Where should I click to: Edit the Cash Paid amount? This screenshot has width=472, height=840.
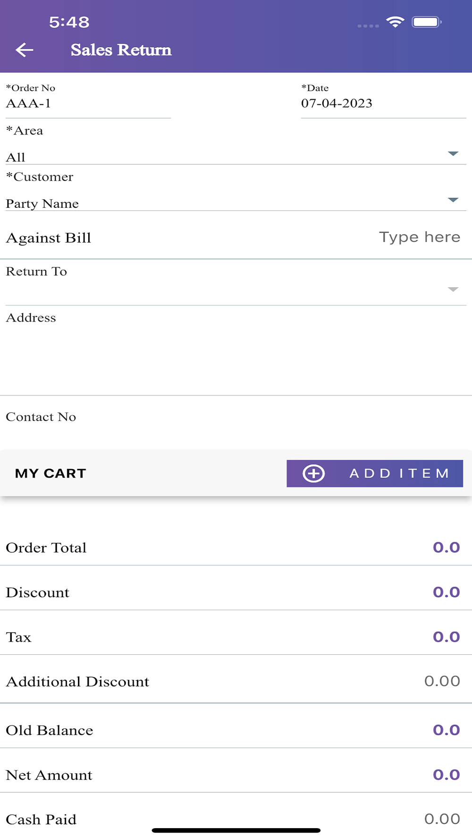[442, 819]
